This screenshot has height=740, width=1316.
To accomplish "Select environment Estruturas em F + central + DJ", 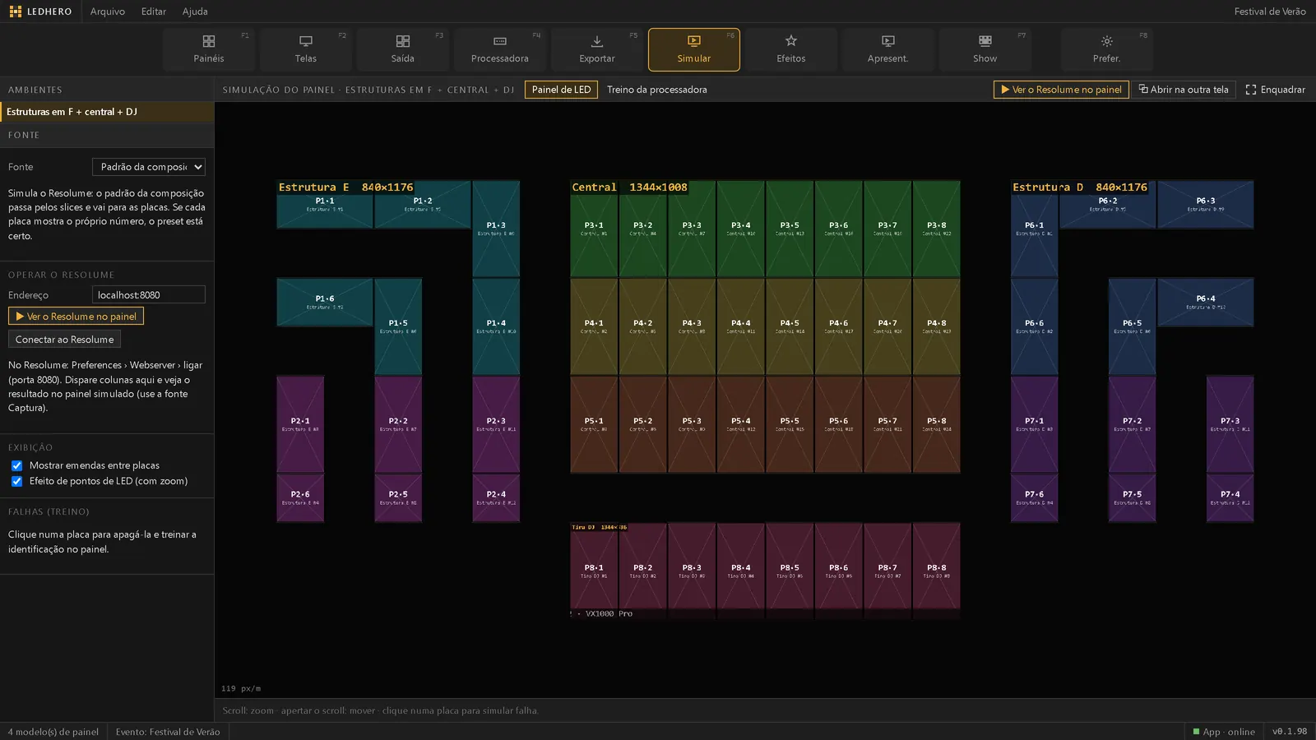I will click(x=107, y=112).
